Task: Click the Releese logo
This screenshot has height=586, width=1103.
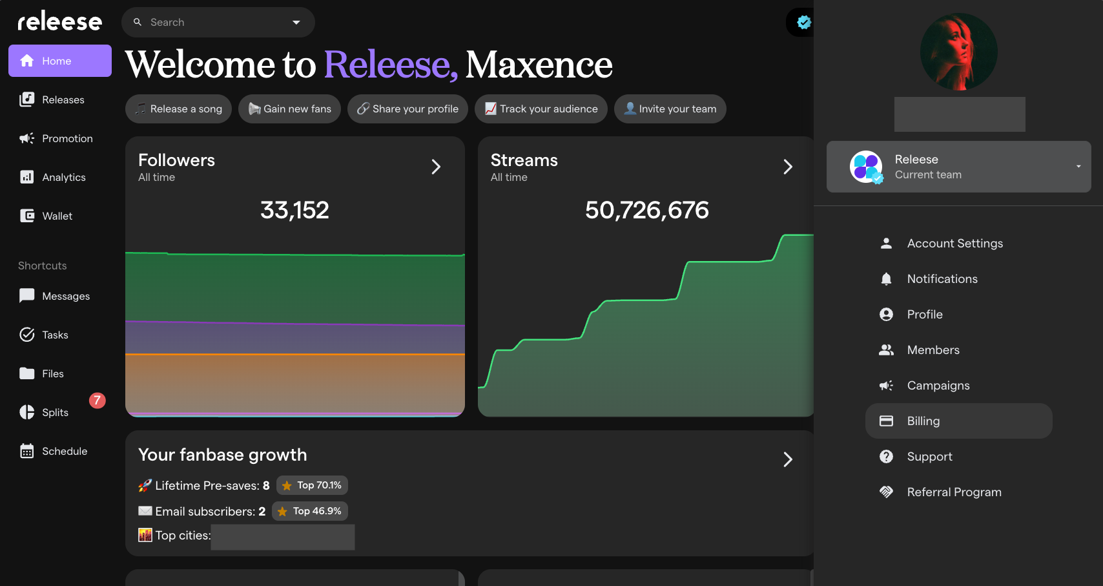Action: [x=59, y=21]
